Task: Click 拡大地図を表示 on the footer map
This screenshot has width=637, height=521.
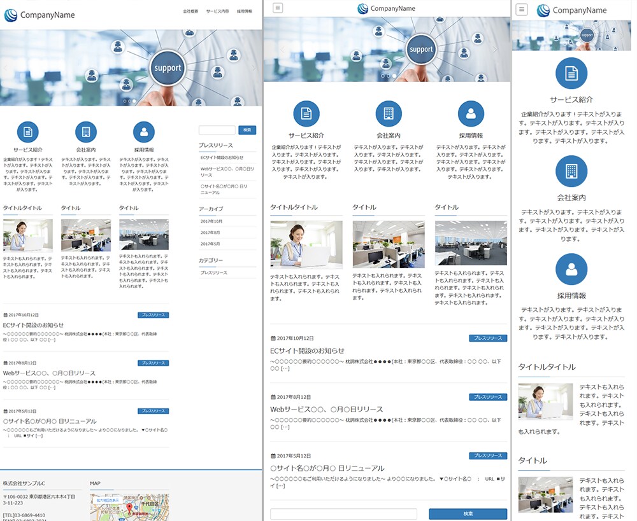Action: 107,500
